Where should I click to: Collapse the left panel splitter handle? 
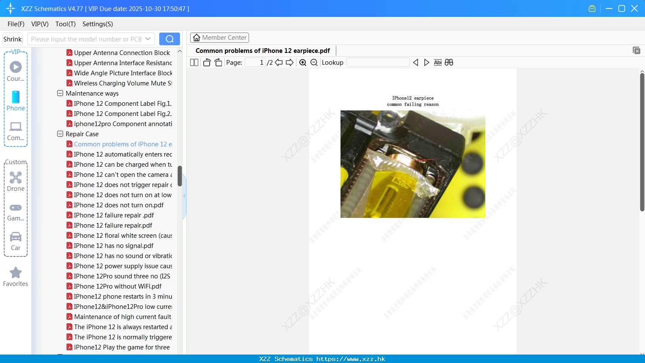(184, 195)
